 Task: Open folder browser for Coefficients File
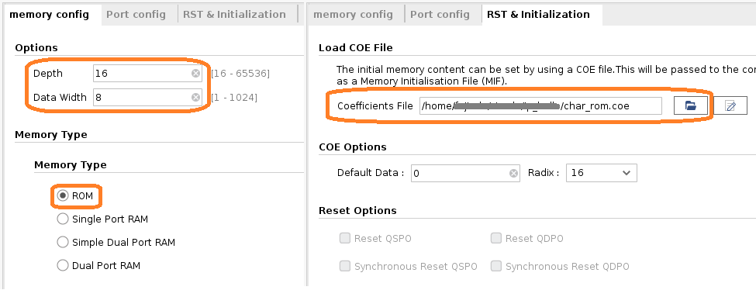click(690, 105)
